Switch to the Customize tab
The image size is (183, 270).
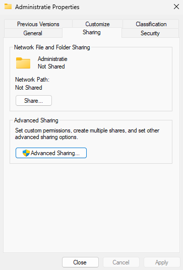tap(97, 24)
